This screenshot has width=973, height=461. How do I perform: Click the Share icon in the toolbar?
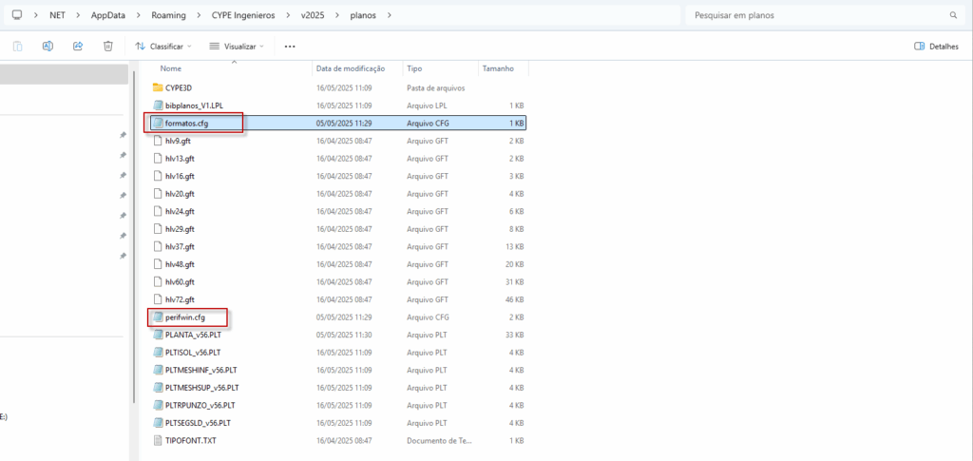78,46
